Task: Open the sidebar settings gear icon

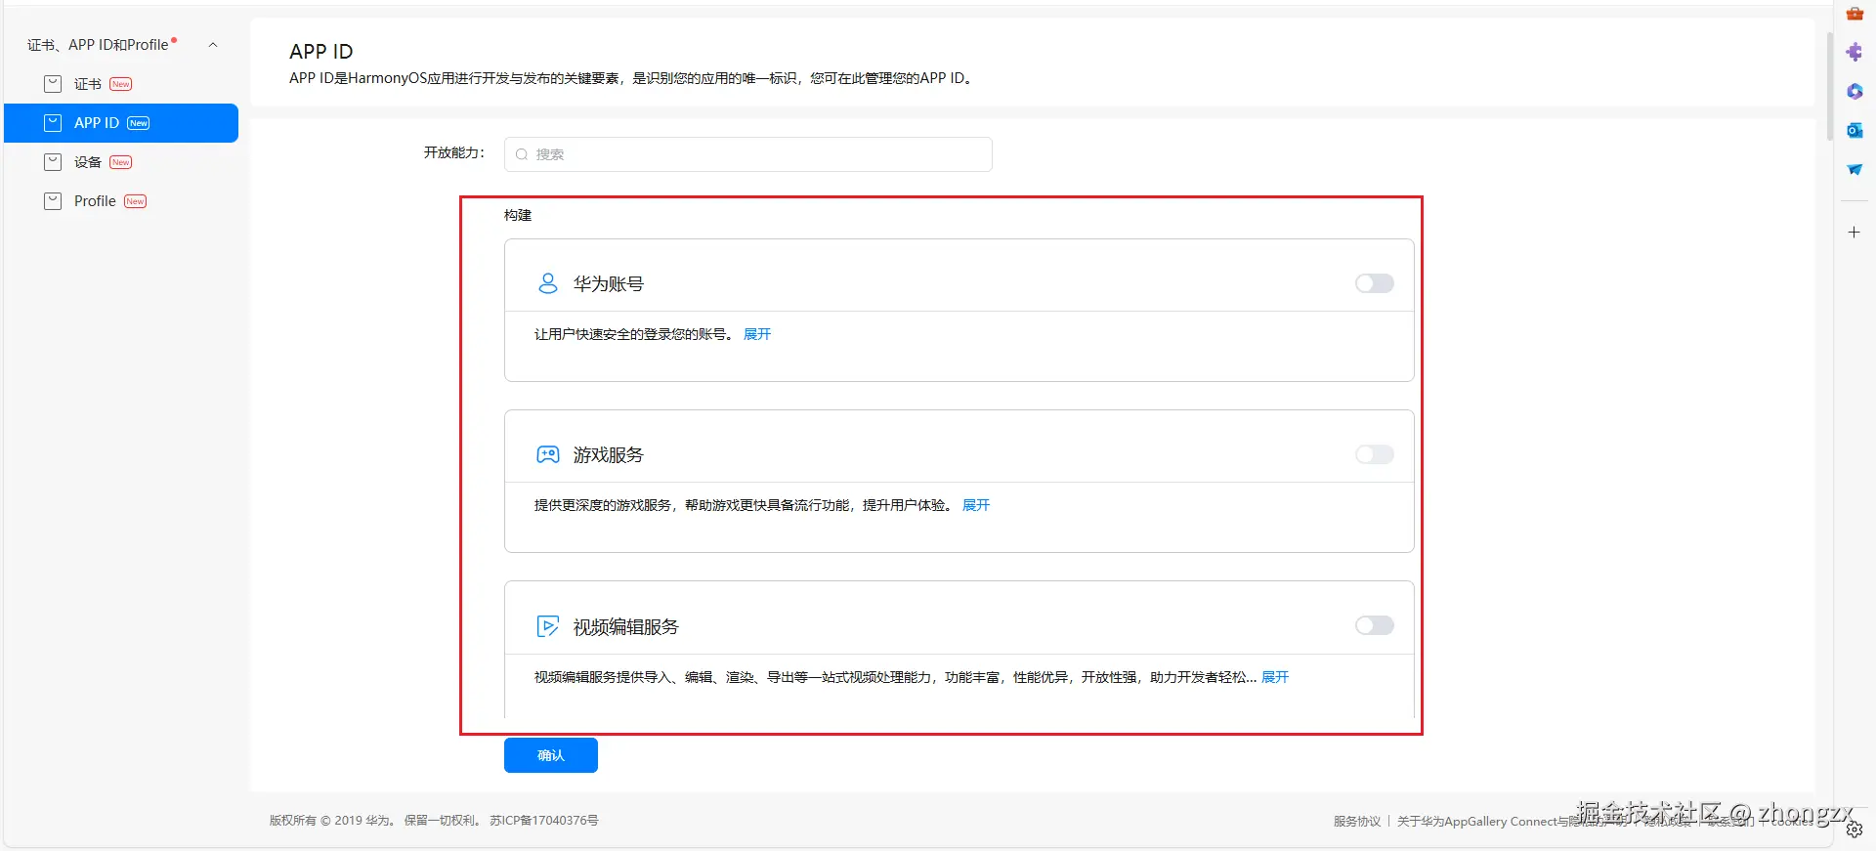Action: pos(1855,830)
